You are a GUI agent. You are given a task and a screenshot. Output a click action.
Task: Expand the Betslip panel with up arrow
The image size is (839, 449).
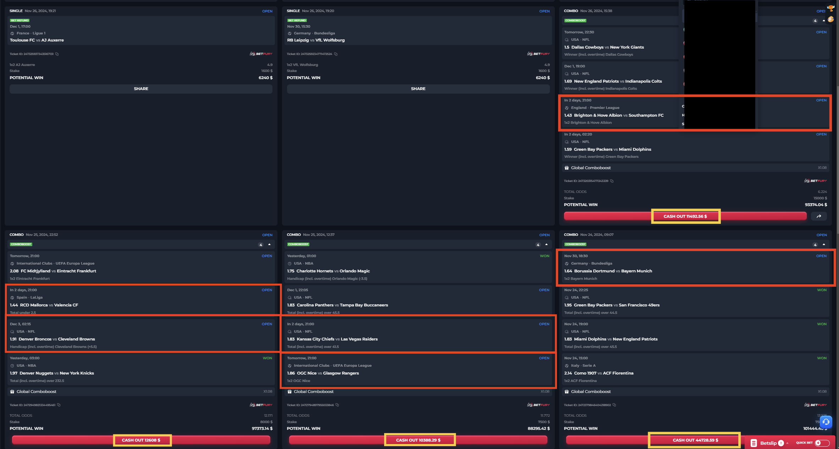coord(787,443)
